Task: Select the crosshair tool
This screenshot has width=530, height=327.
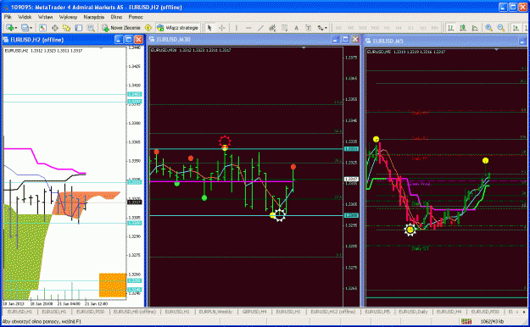Action: [222, 28]
